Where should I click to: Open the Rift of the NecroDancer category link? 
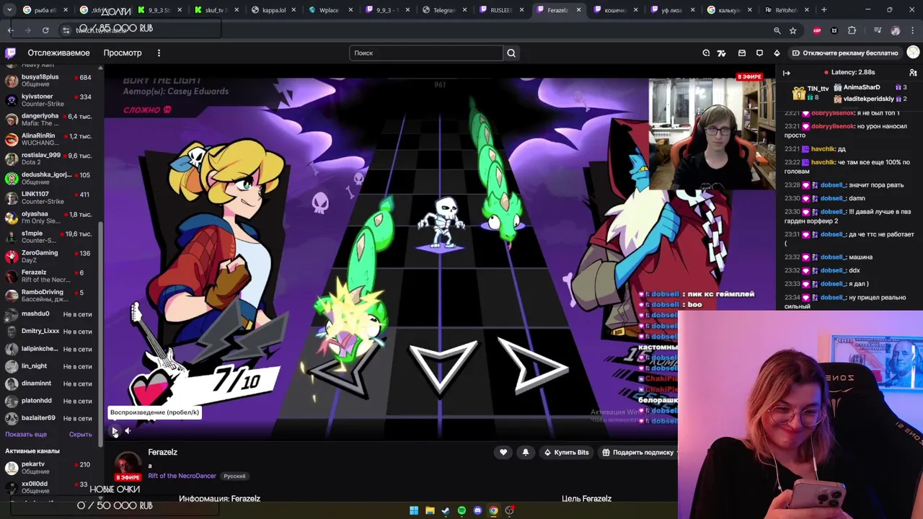point(182,476)
